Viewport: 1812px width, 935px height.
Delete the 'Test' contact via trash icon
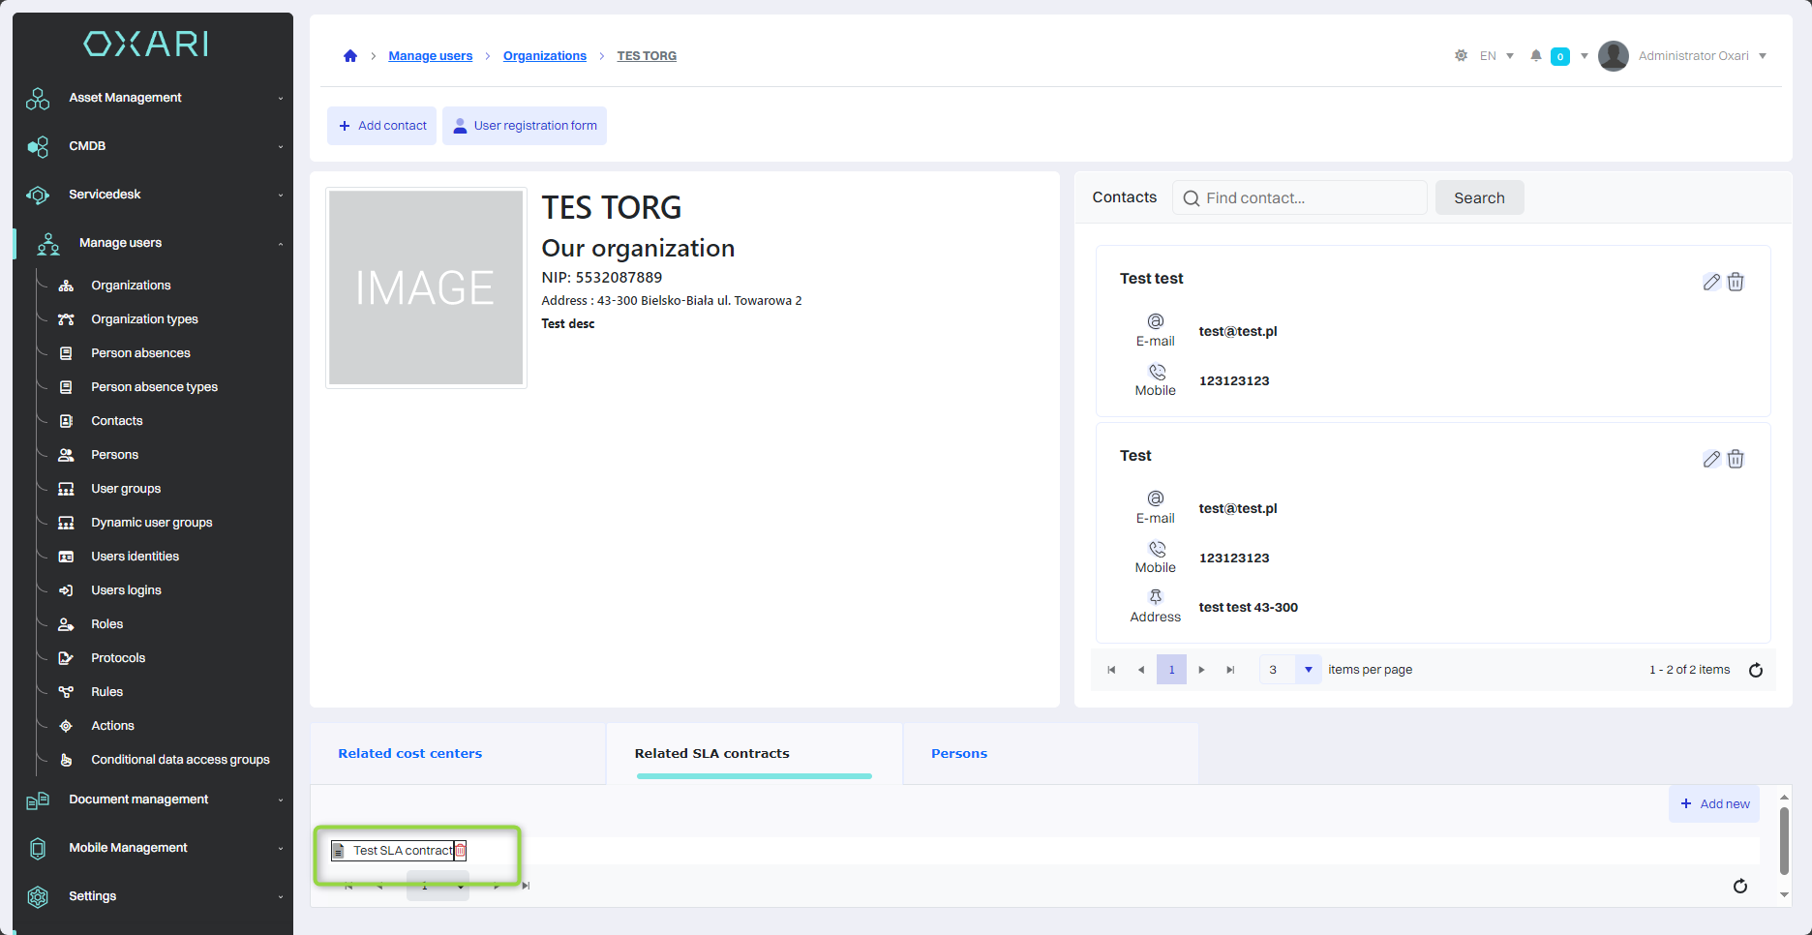click(x=1736, y=459)
